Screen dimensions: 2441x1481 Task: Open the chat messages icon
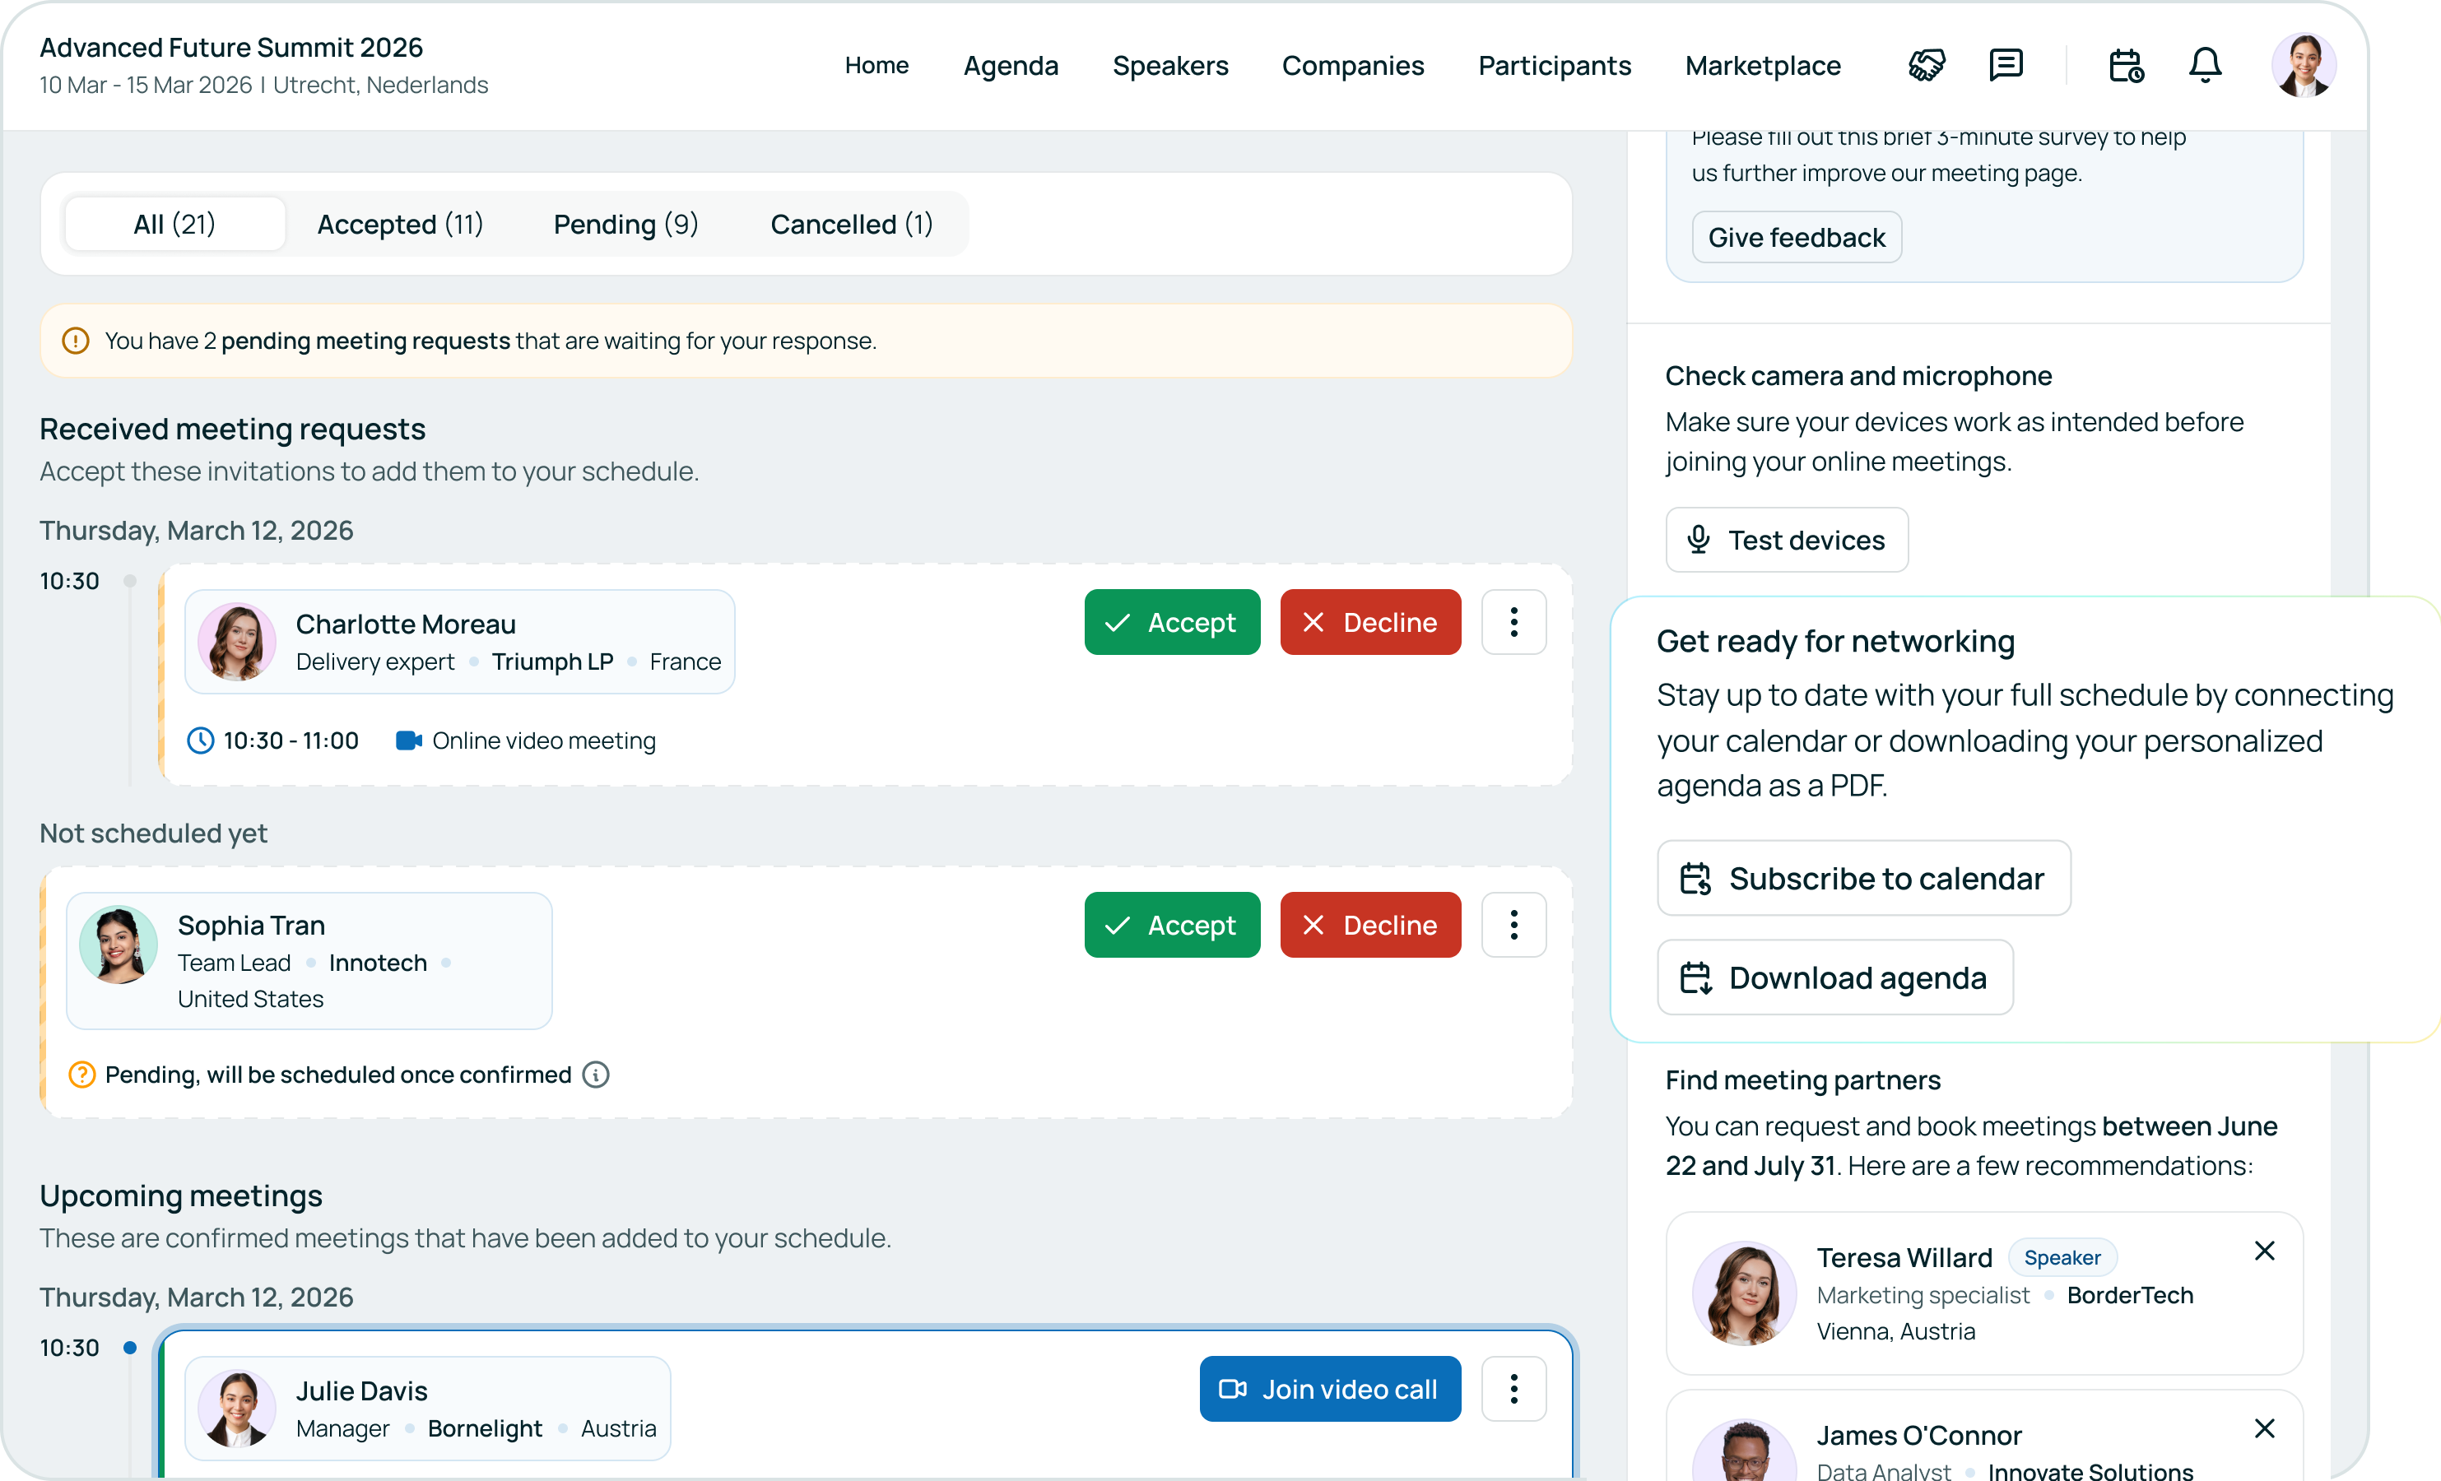[2005, 65]
